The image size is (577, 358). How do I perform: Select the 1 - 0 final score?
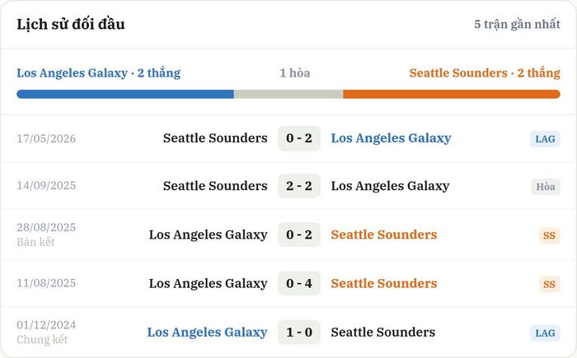299,332
